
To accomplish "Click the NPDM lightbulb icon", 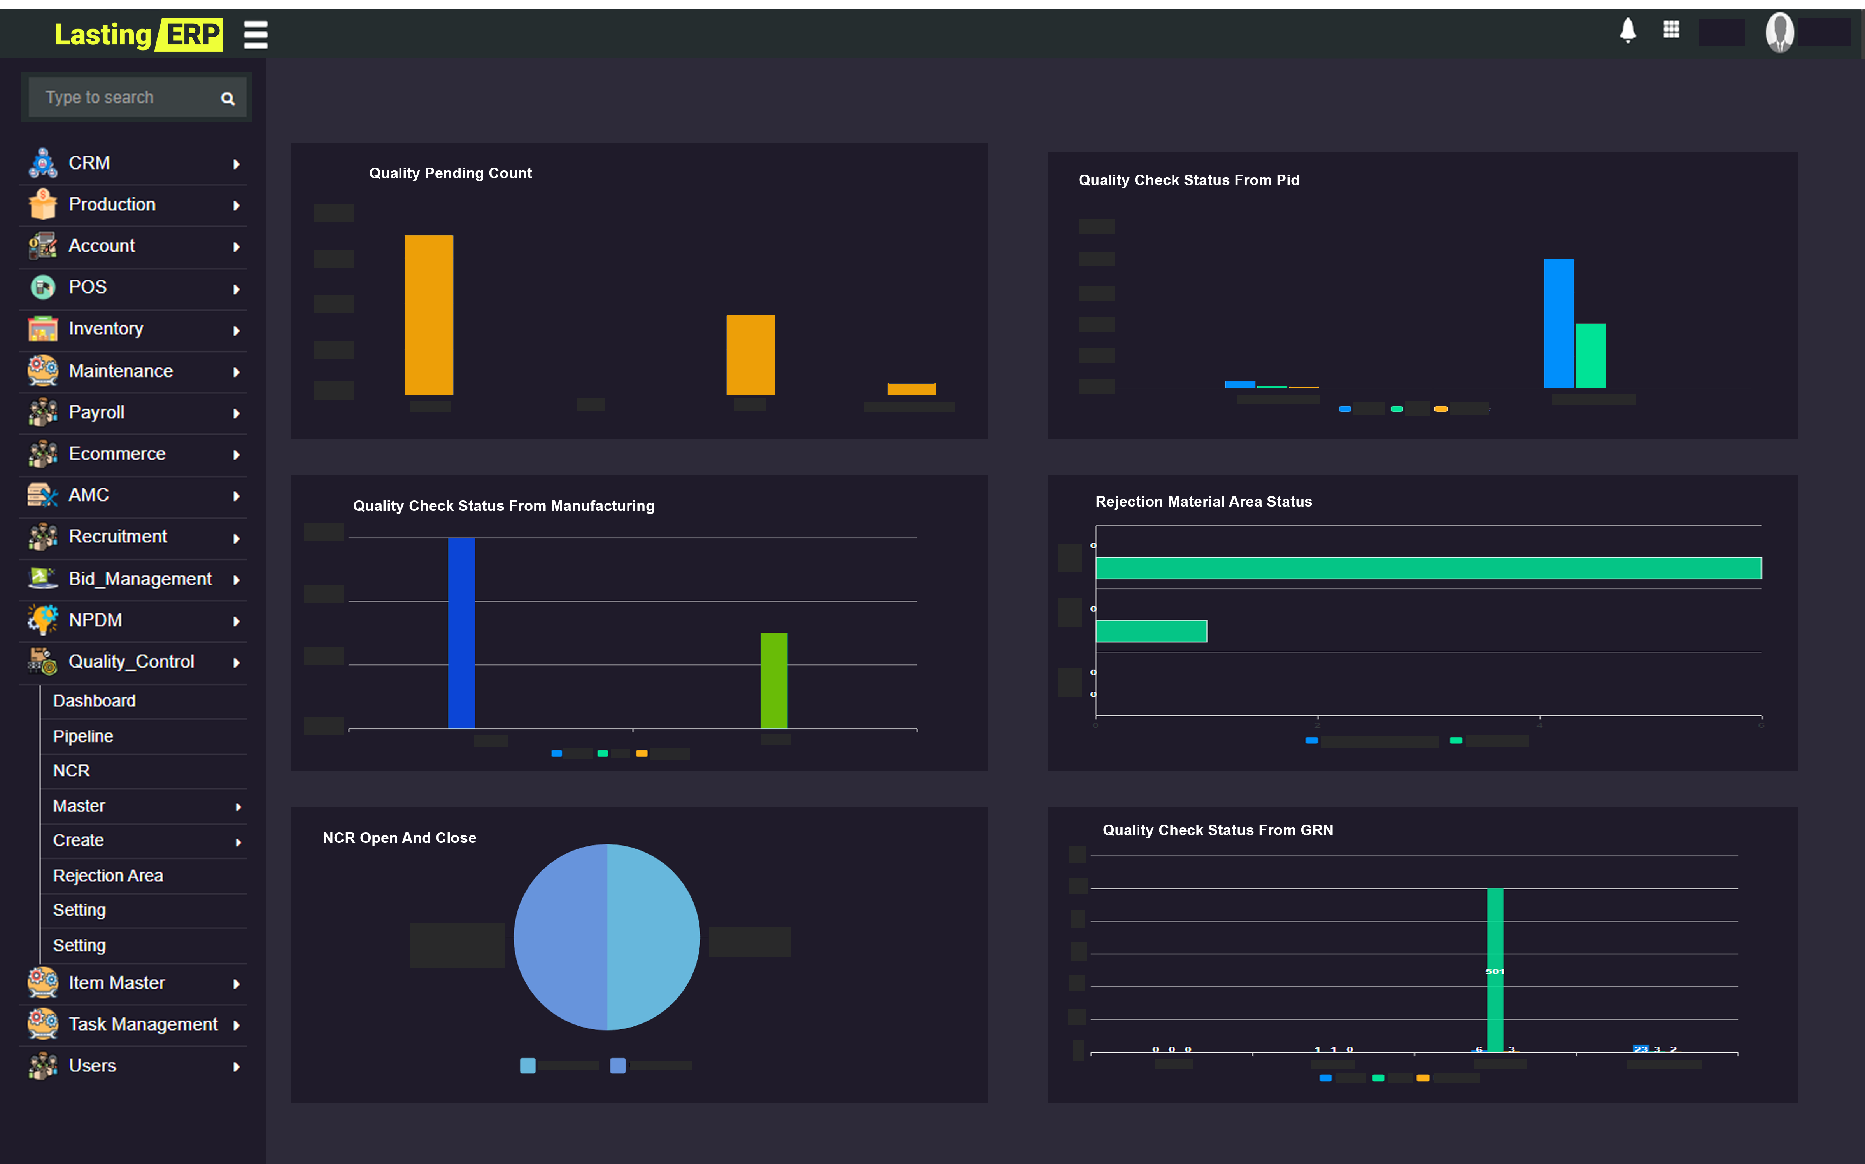I will tap(42, 620).
